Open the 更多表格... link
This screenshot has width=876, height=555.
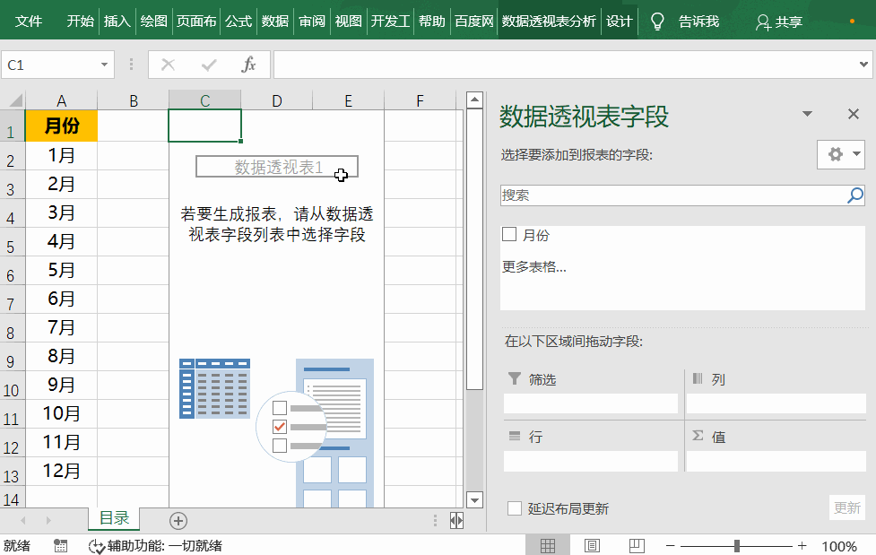(x=533, y=267)
